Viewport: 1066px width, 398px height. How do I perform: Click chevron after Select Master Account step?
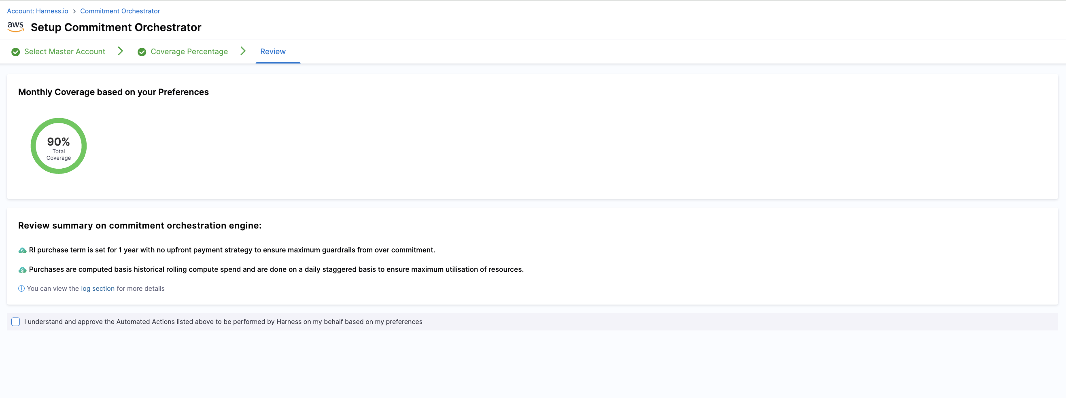[121, 51]
